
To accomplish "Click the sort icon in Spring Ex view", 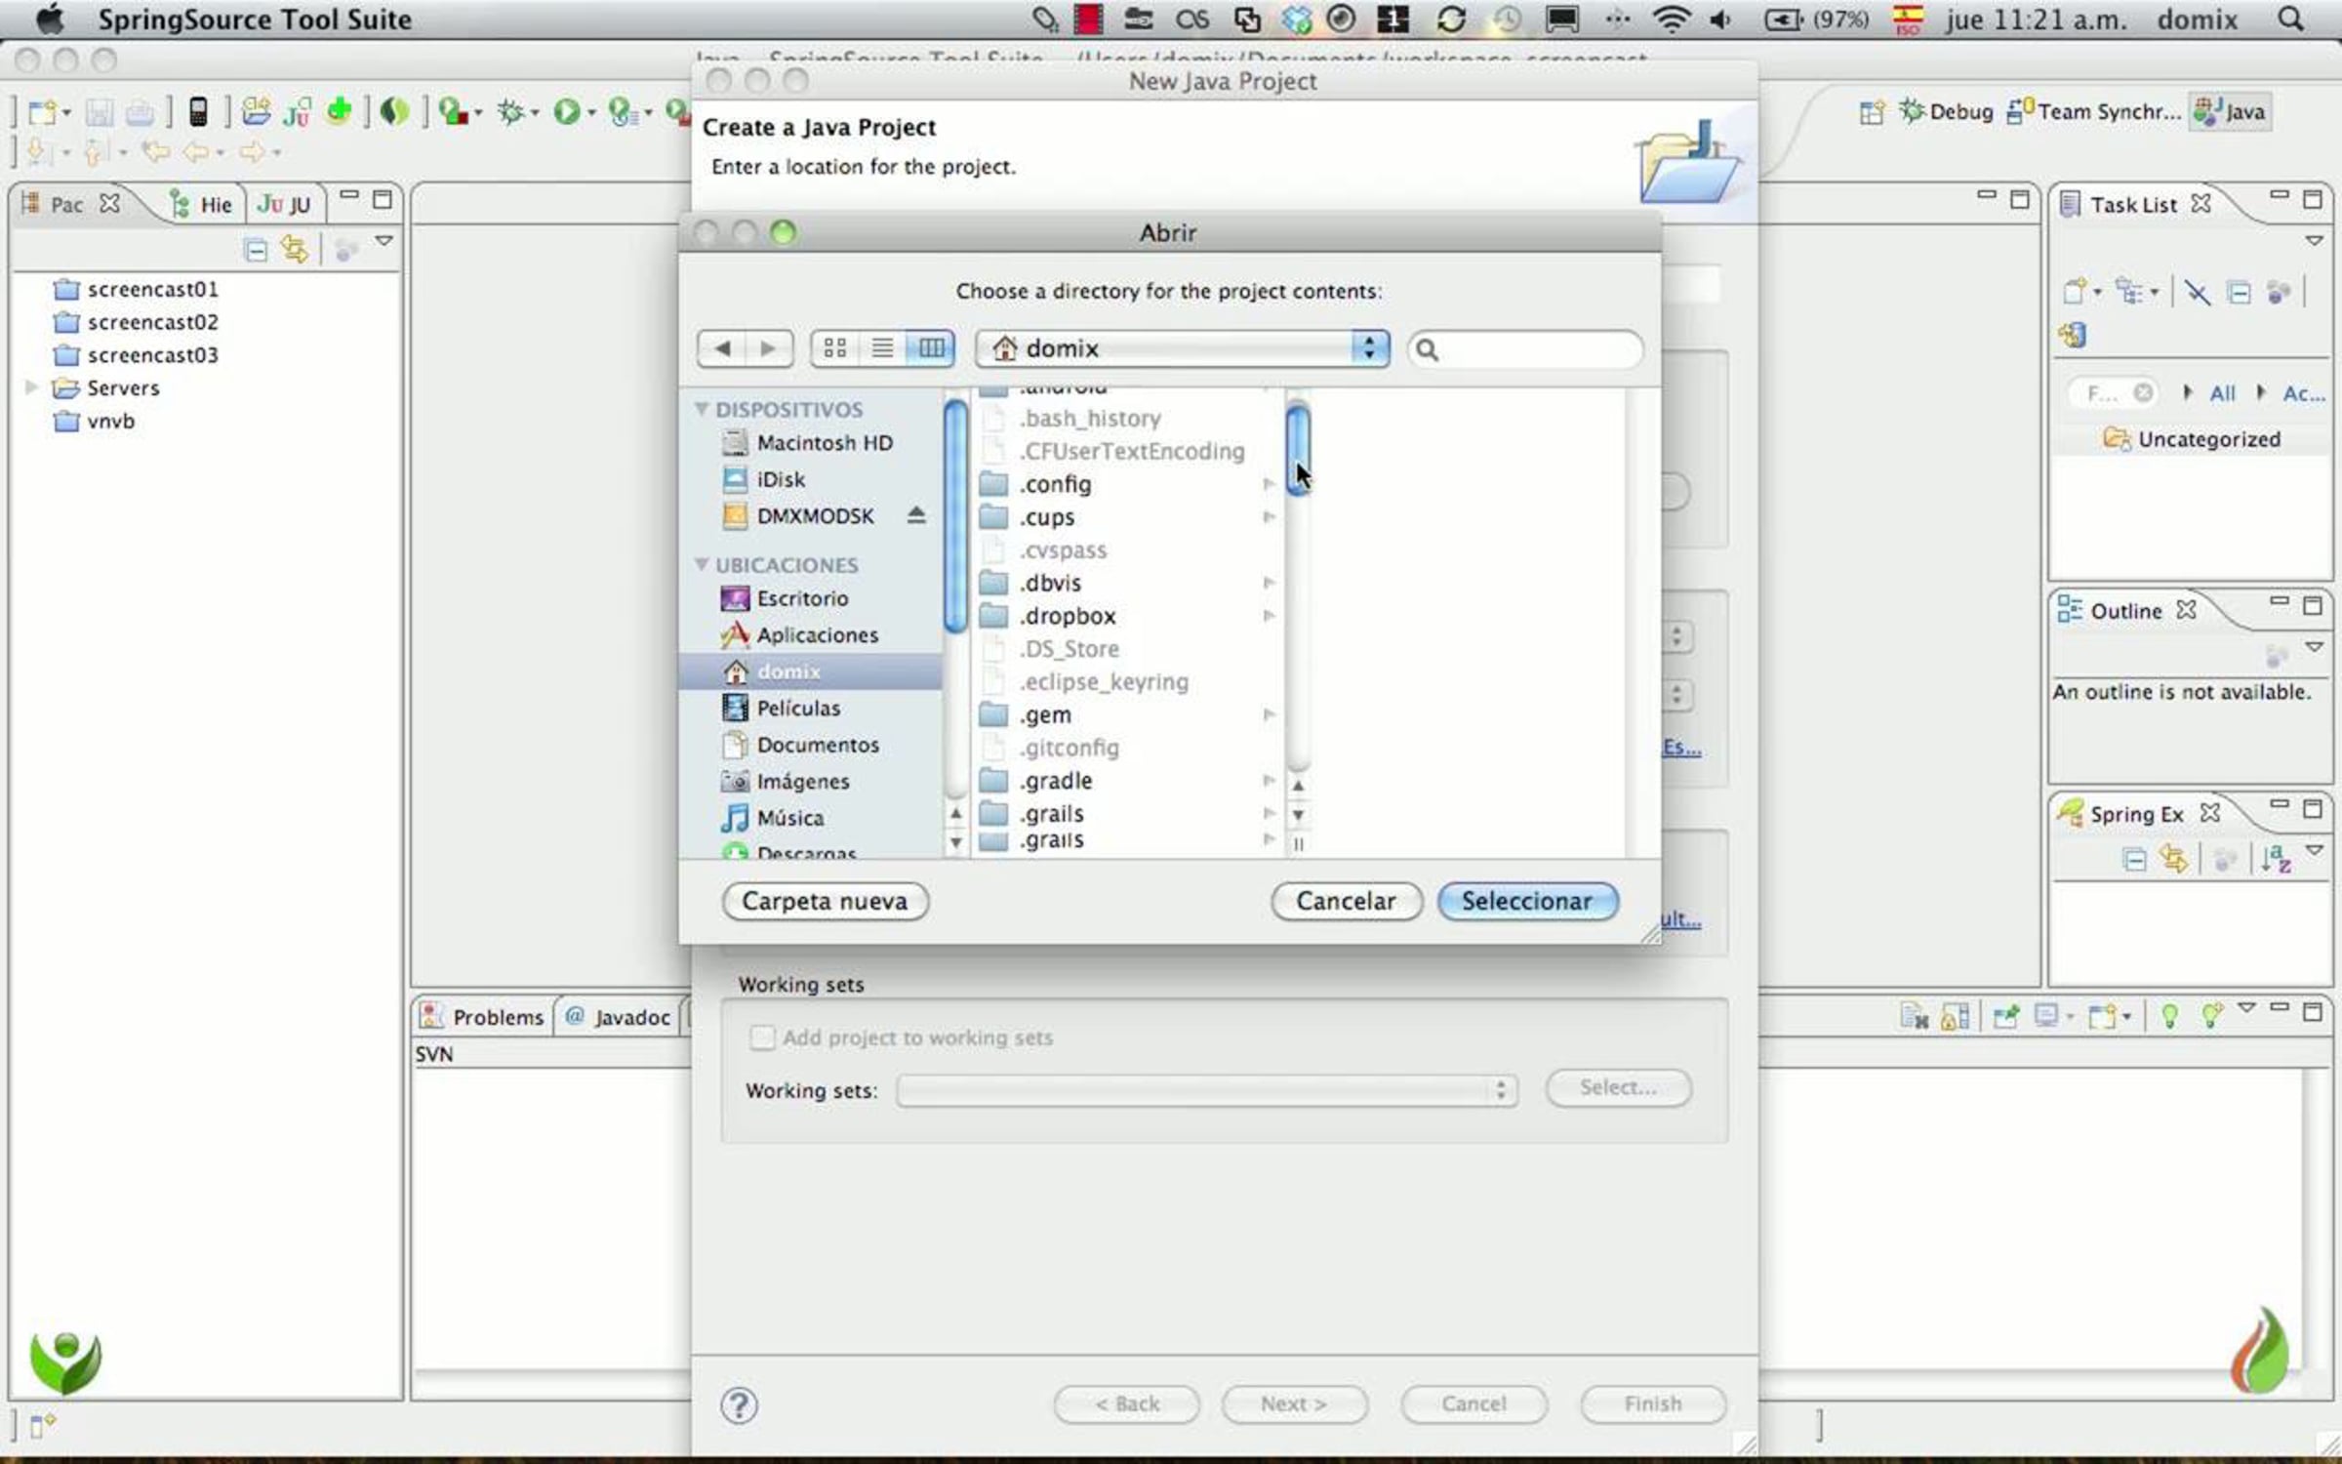I will pyautogui.click(x=2276, y=859).
